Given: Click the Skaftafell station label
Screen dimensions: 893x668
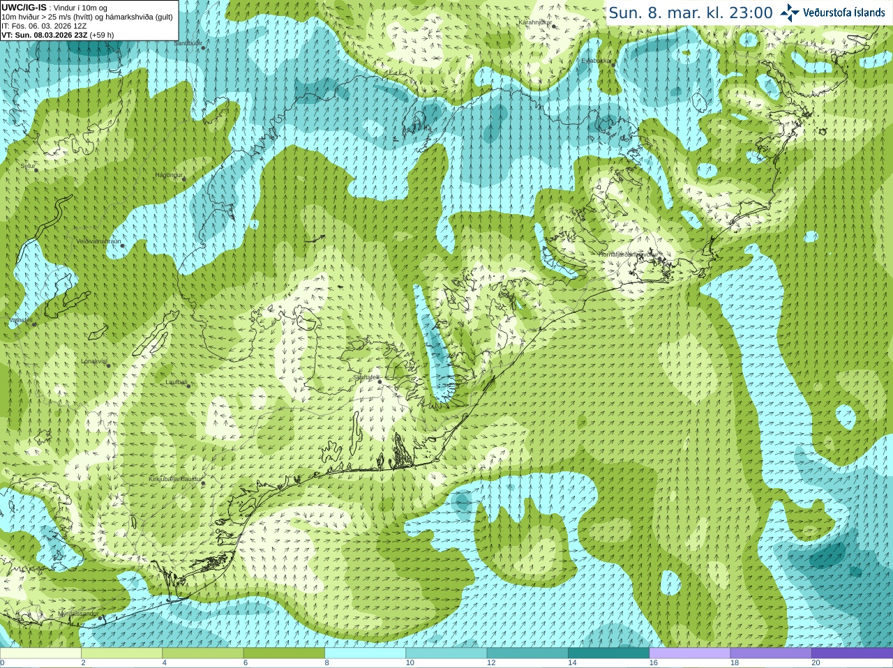Looking at the screenshot, I should click(x=365, y=377).
